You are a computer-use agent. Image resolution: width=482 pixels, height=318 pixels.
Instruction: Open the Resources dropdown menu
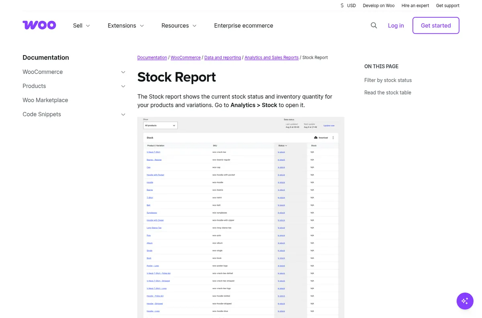tap(179, 25)
